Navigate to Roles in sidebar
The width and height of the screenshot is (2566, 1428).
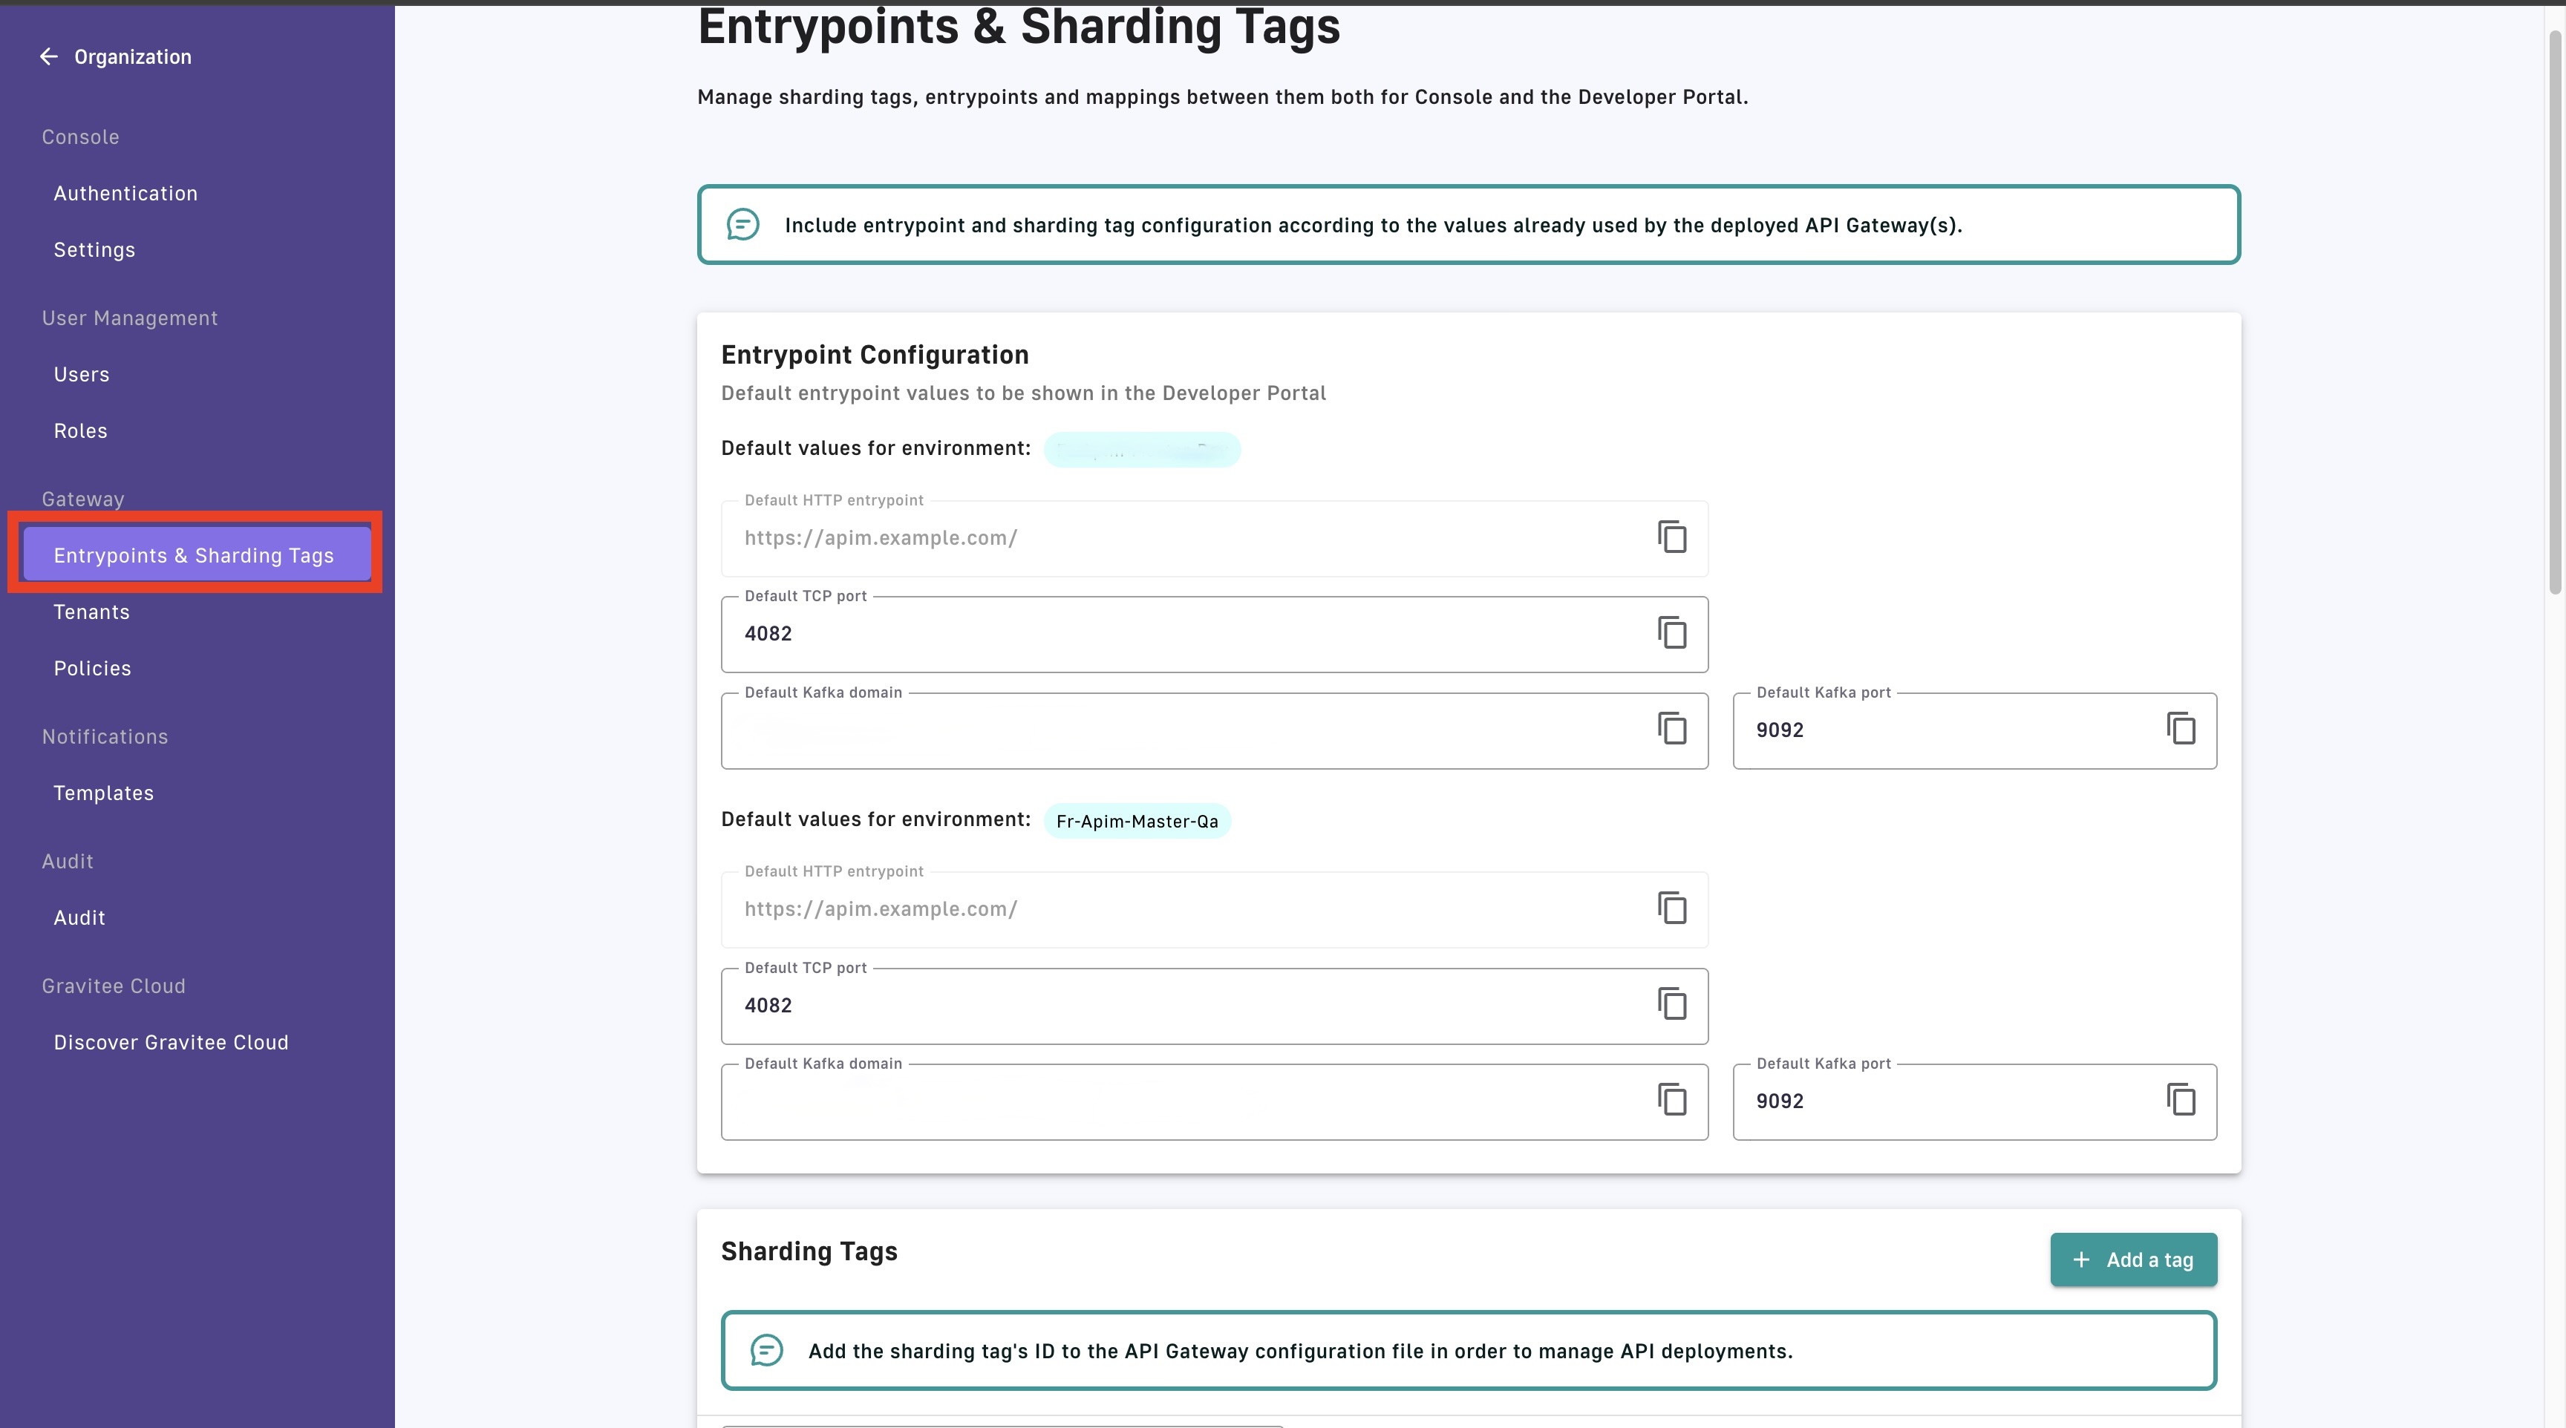pyautogui.click(x=81, y=431)
